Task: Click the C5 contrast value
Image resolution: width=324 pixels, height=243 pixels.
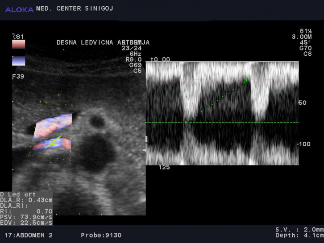Action: 137,71
